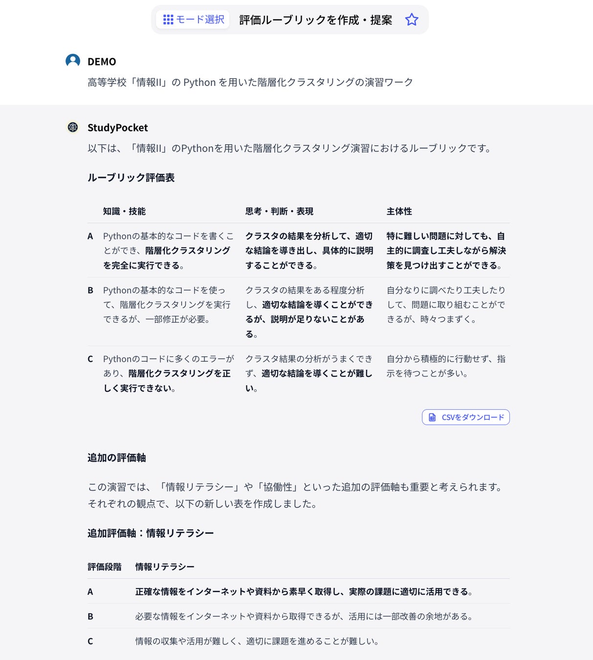The image size is (593, 660).
Task: Click the file icon in CSV button
Action: 432,417
